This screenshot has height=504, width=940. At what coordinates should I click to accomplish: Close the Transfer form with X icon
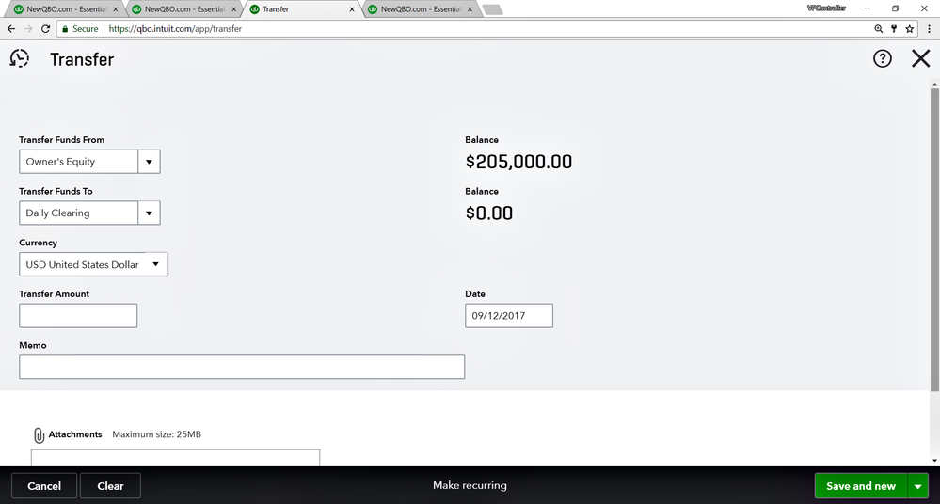tap(920, 59)
